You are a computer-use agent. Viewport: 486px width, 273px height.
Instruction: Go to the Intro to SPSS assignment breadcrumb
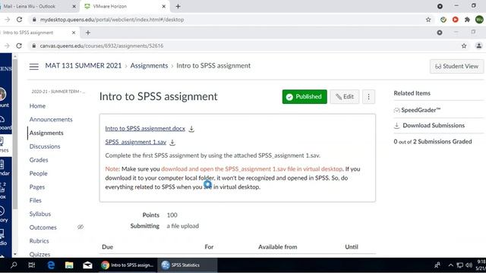(213, 66)
